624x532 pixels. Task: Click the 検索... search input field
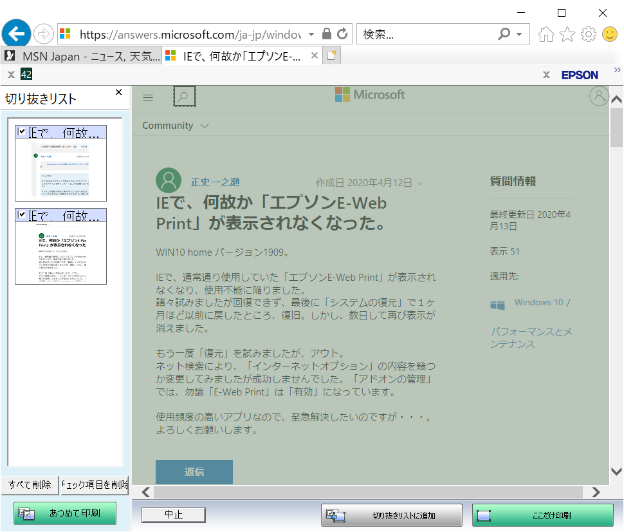pos(426,34)
